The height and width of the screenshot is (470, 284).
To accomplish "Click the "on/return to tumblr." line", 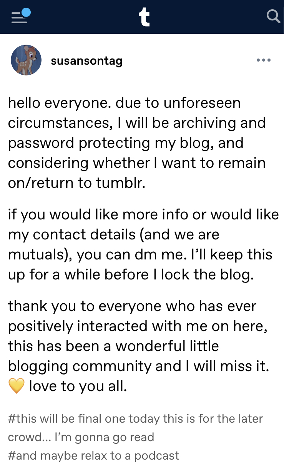I will 77,183.
